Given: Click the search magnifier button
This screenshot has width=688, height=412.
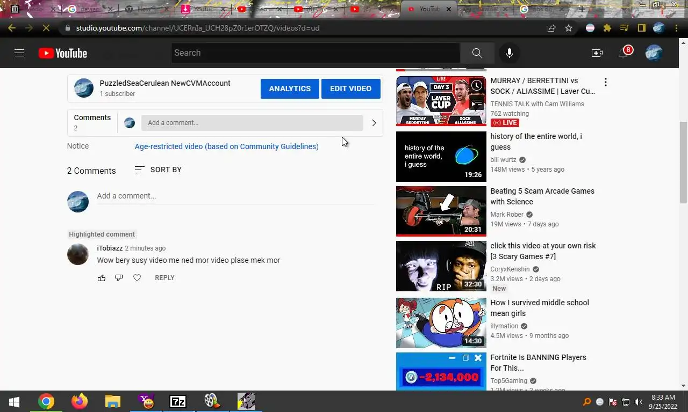Looking at the screenshot, I should [x=477, y=53].
